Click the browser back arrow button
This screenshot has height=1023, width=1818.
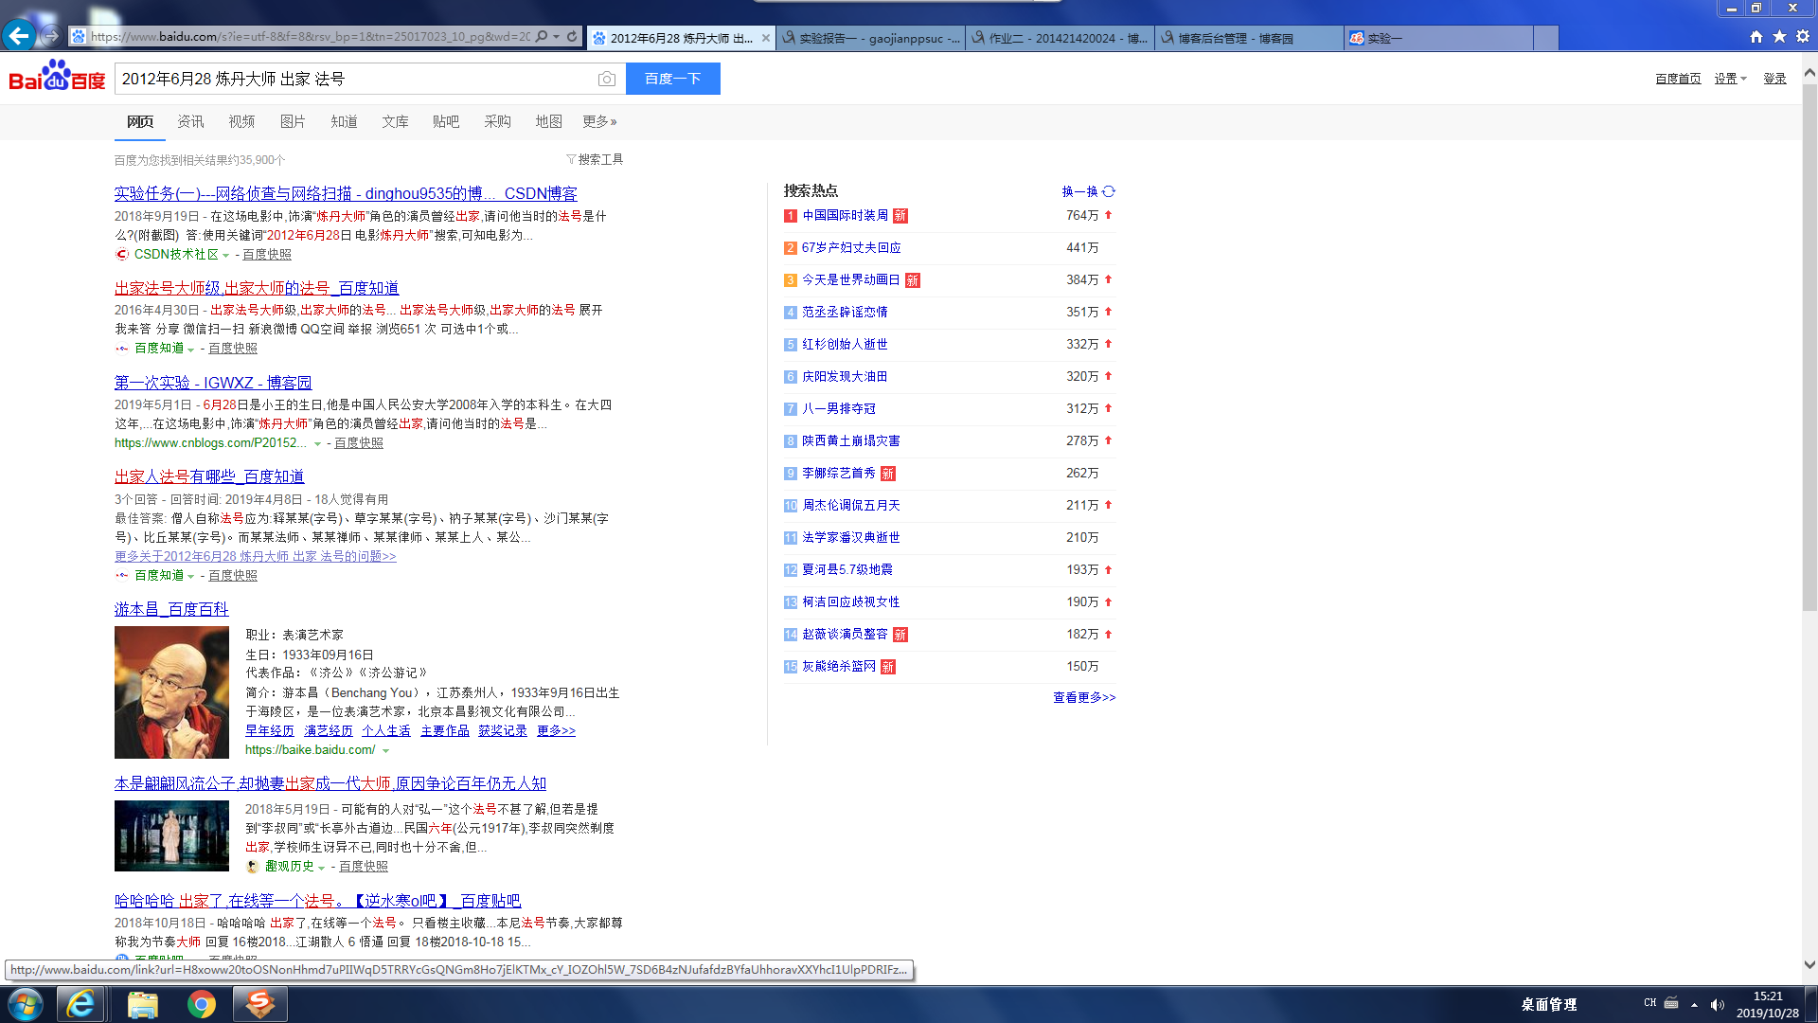pyautogui.click(x=18, y=36)
